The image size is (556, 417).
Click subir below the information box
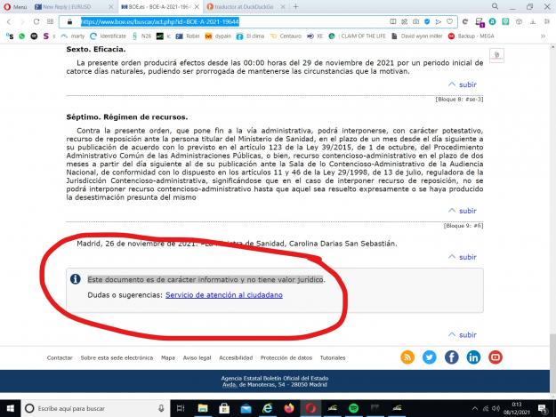463,335
